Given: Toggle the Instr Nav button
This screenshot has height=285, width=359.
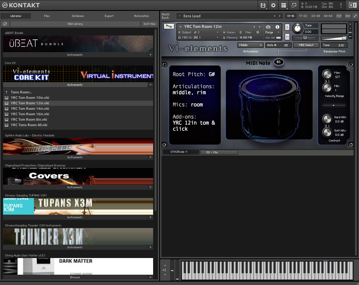Looking at the screenshot, I should (x=149, y=24).
